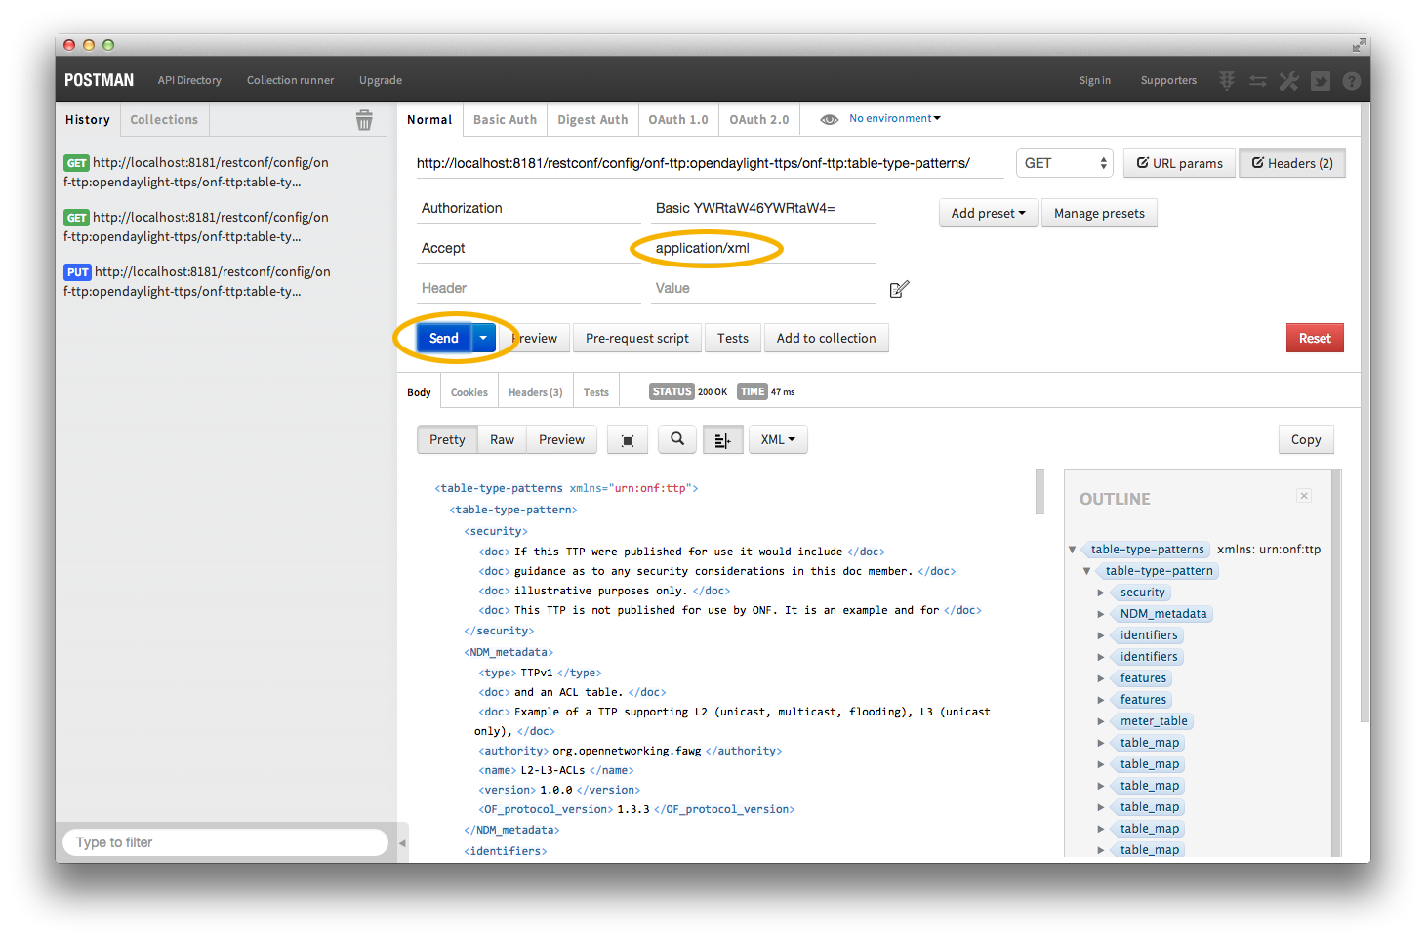Open the XML format dropdown
Screen dimensions: 1426x940
(x=778, y=440)
